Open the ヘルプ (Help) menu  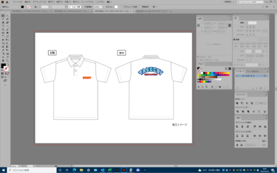pyautogui.click(x=99, y=2)
